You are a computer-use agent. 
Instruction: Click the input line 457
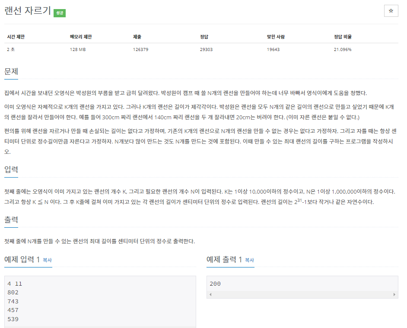[x=13, y=310]
